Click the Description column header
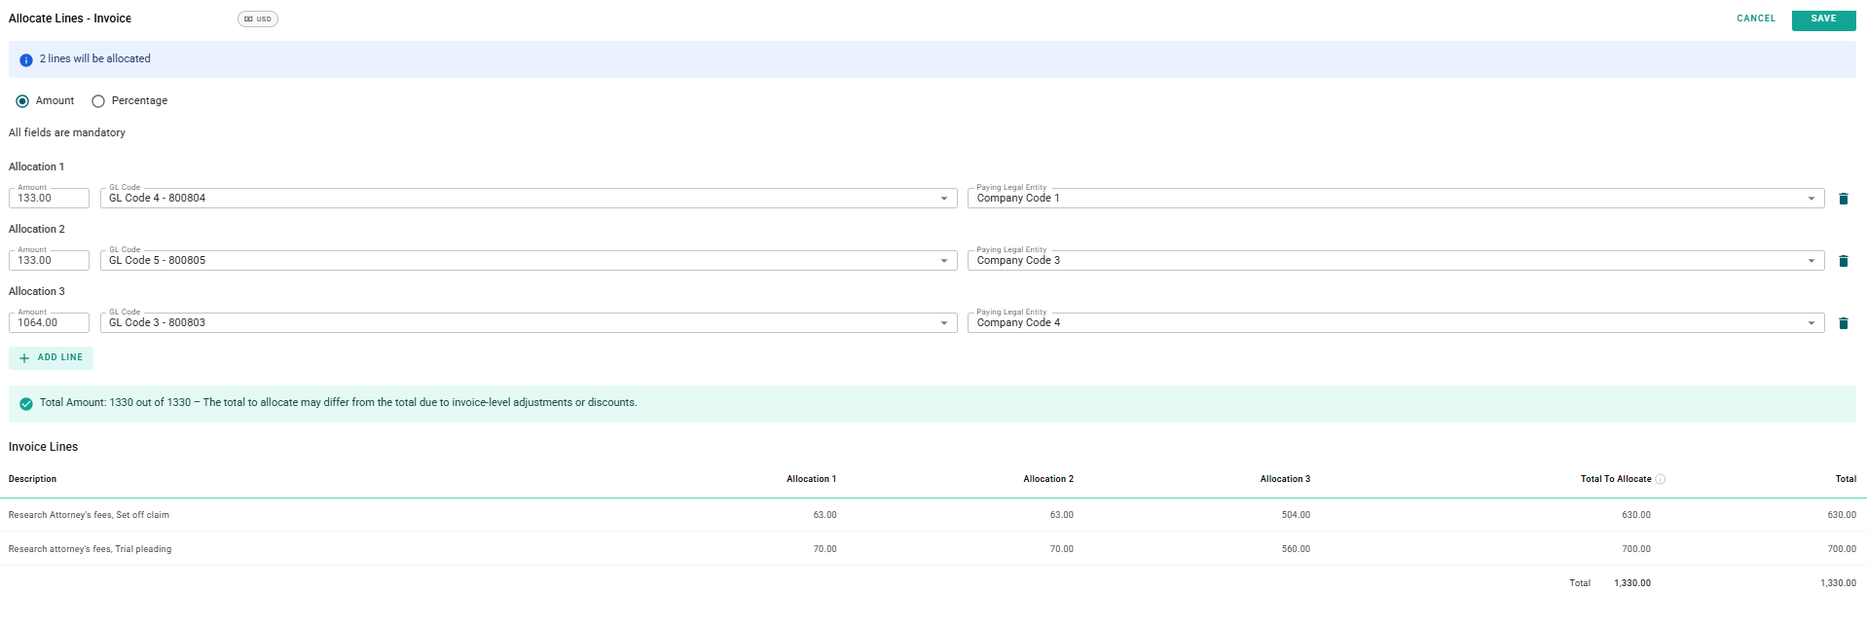Screen dimensions: 1867x629 [32, 479]
